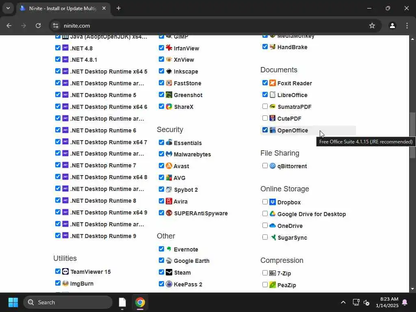Tick the PeaZip checkbox
Screen dimensions: 416x312
tap(265, 285)
